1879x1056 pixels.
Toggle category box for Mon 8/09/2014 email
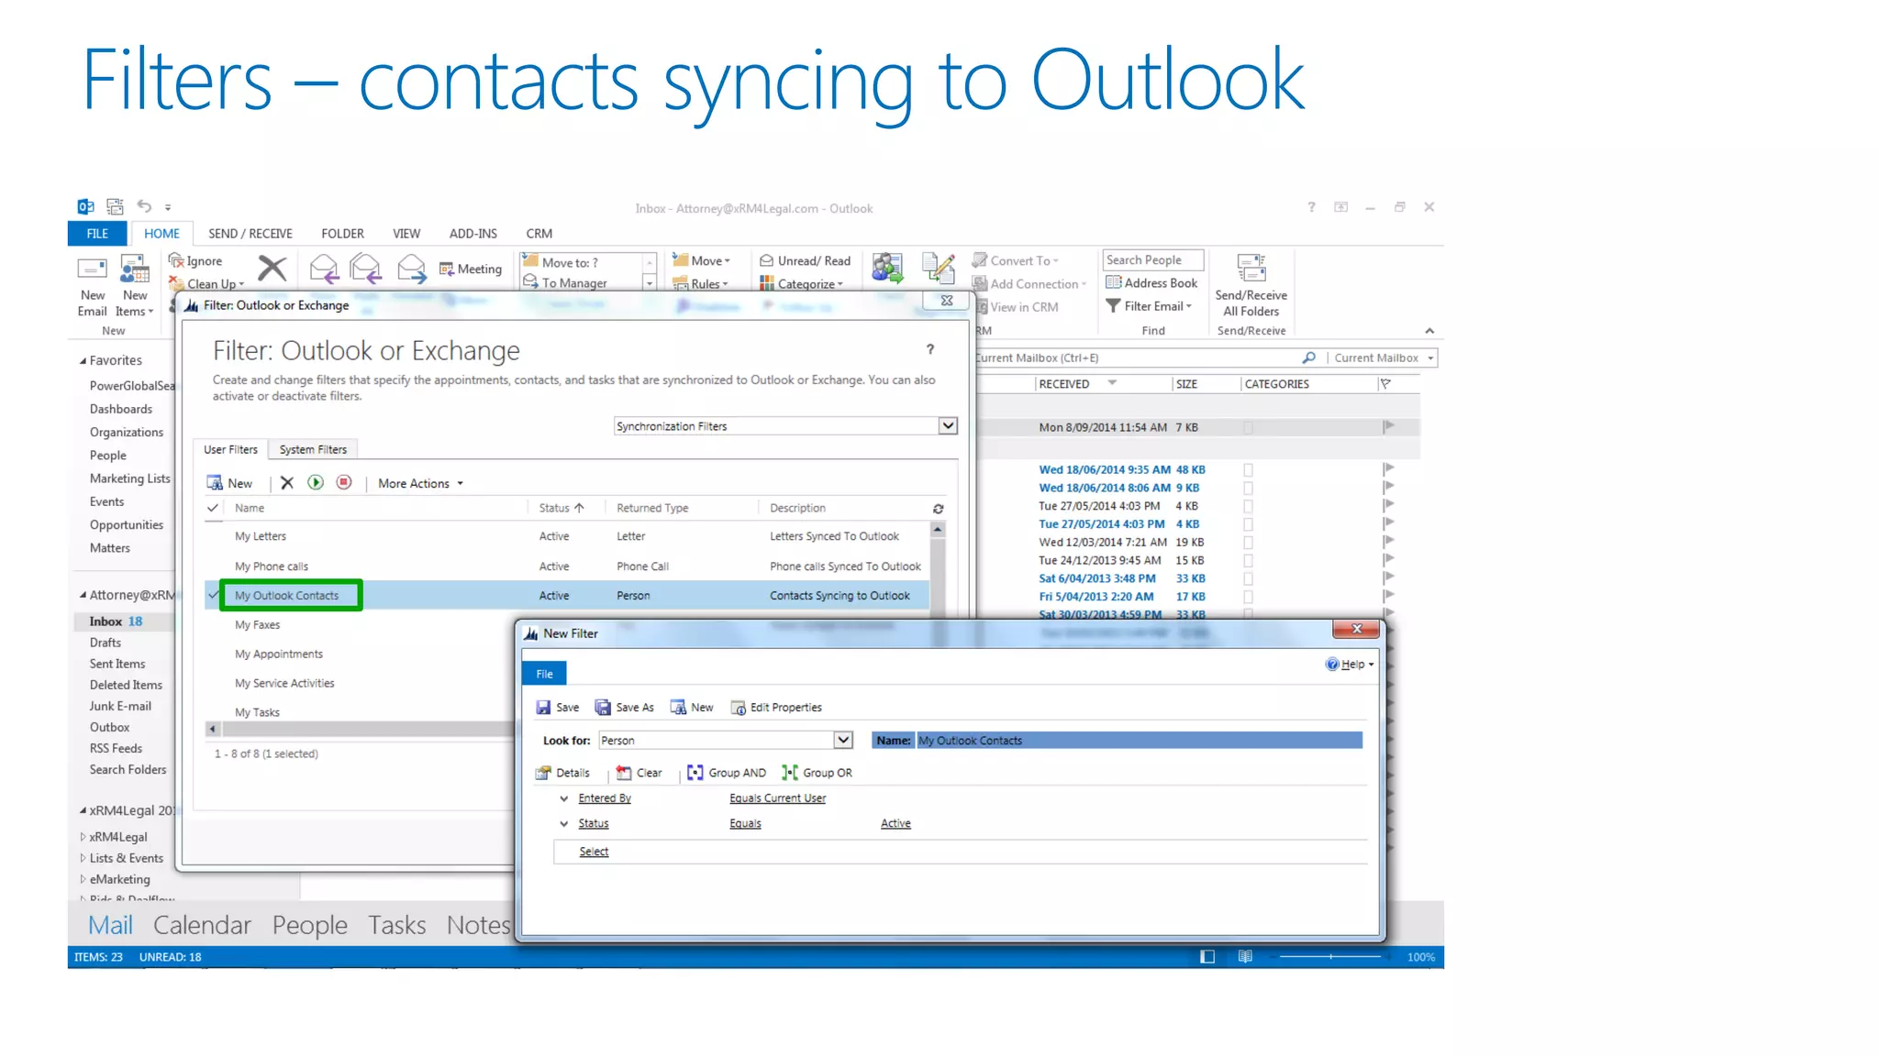point(1248,427)
